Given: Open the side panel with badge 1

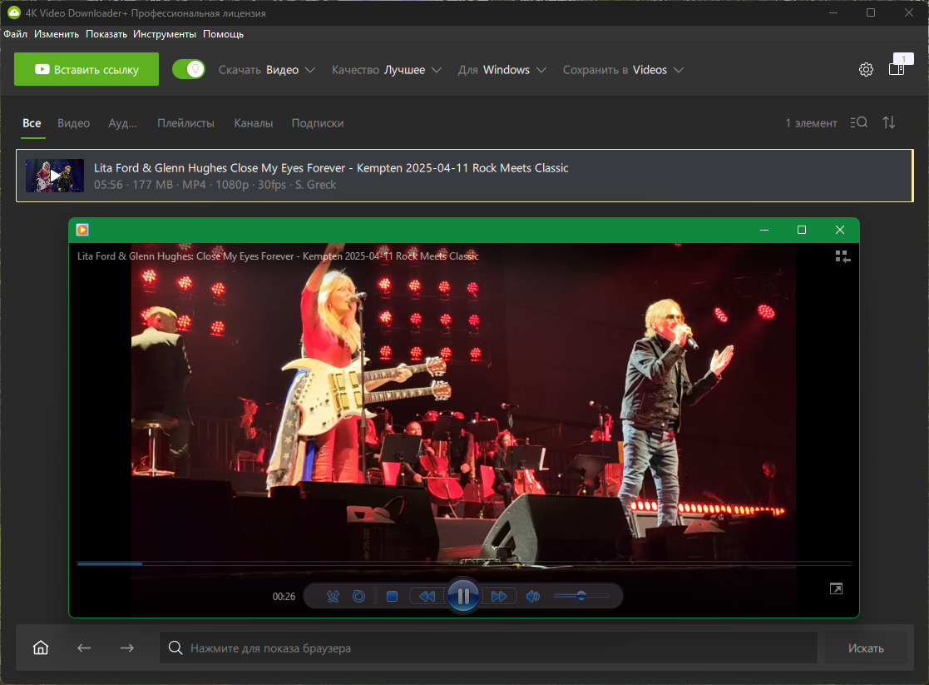Looking at the screenshot, I should (x=897, y=70).
